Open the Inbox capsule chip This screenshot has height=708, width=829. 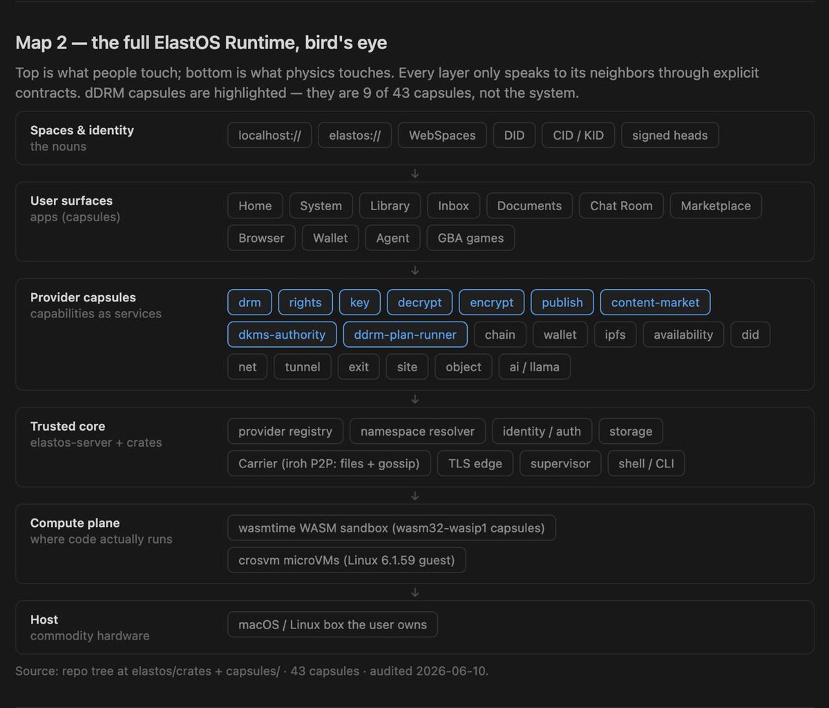pos(453,205)
